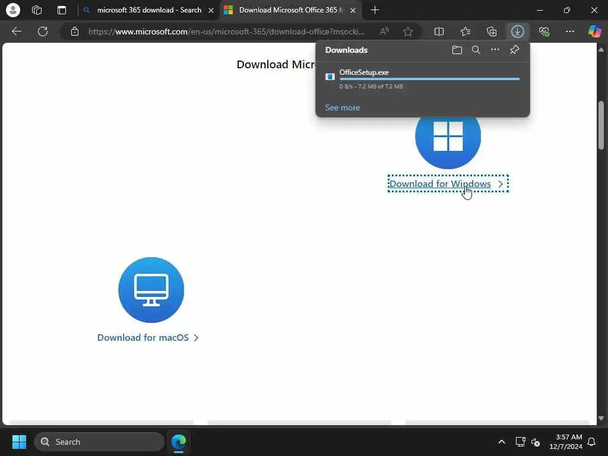Search downloads using magnifier icon

point(476,50)
